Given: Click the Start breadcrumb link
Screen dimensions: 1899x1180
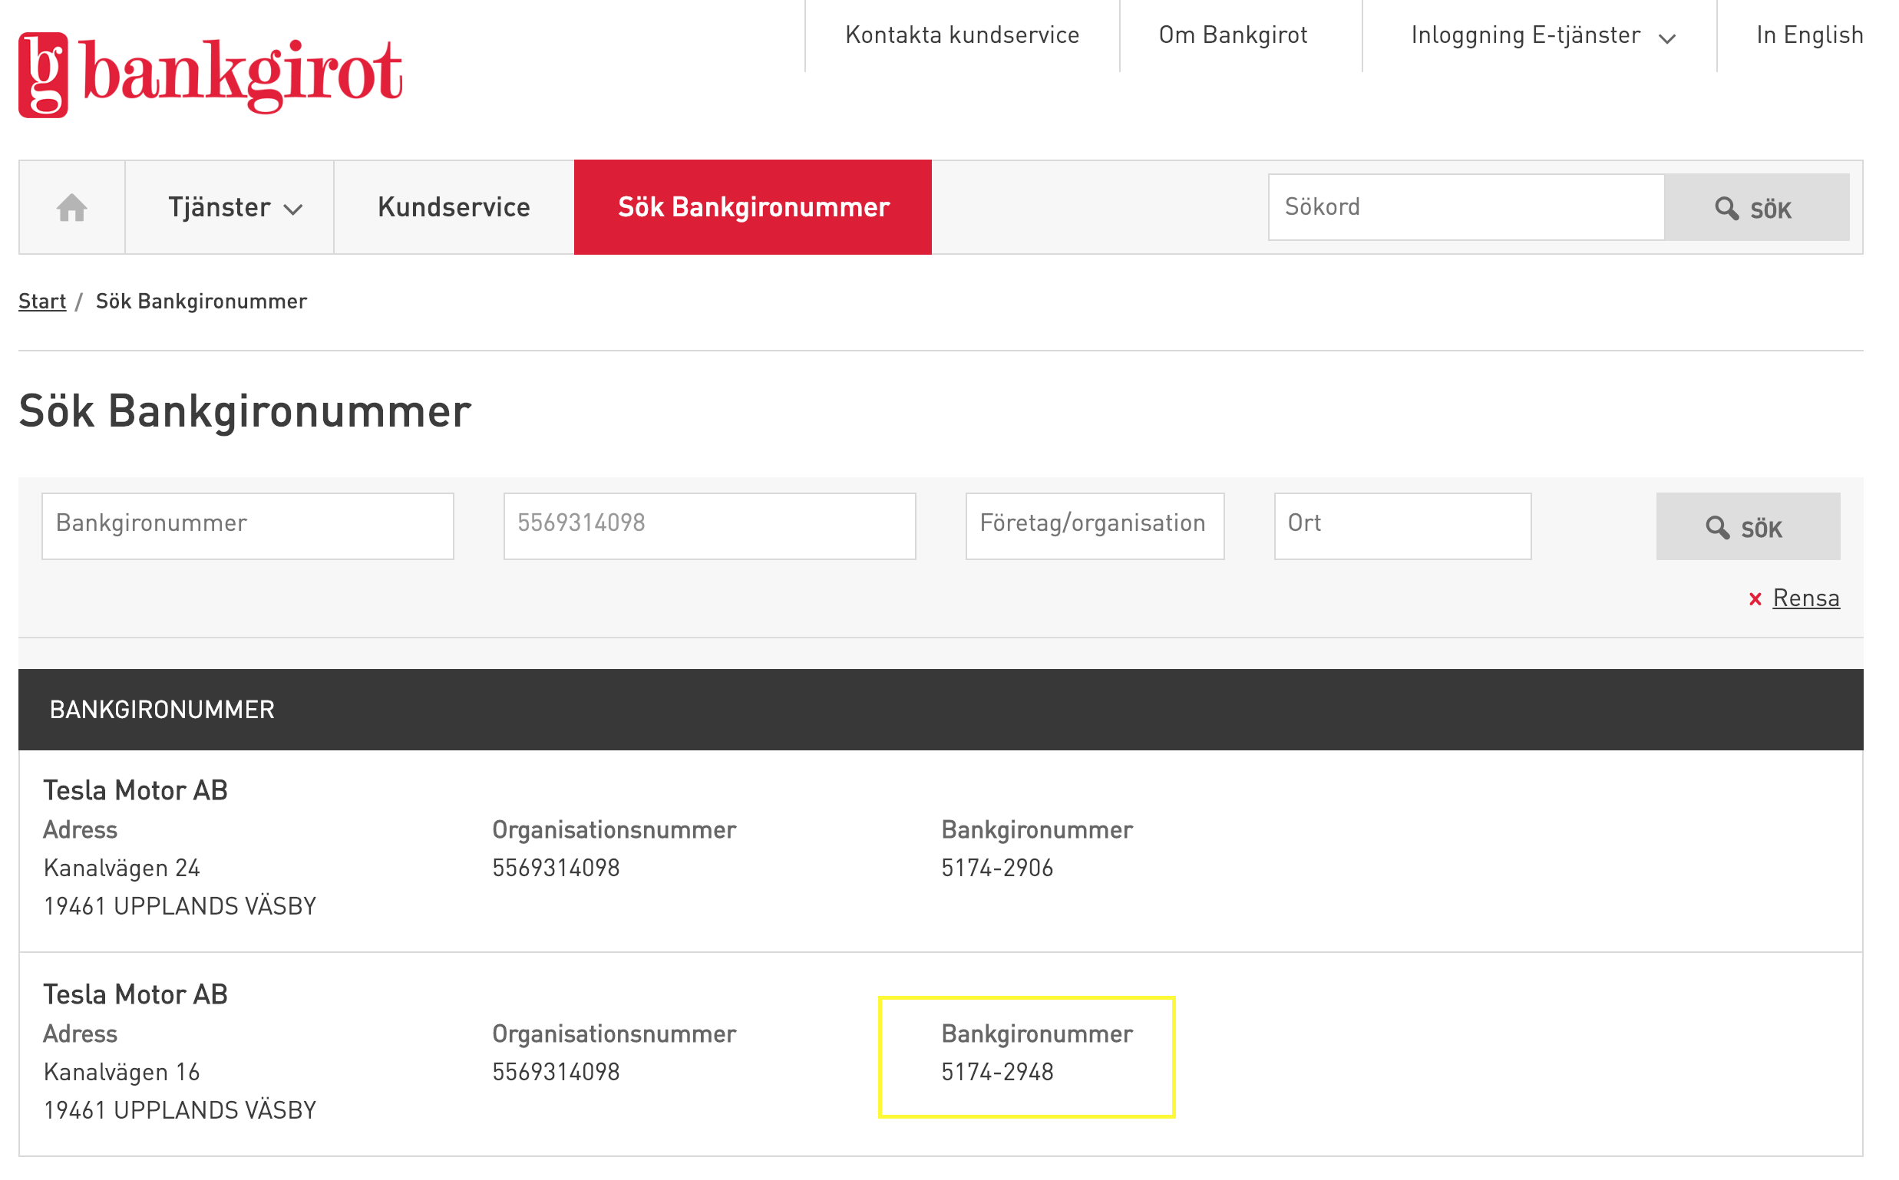Looking at the screenshot, I should [x=42, y=303].
